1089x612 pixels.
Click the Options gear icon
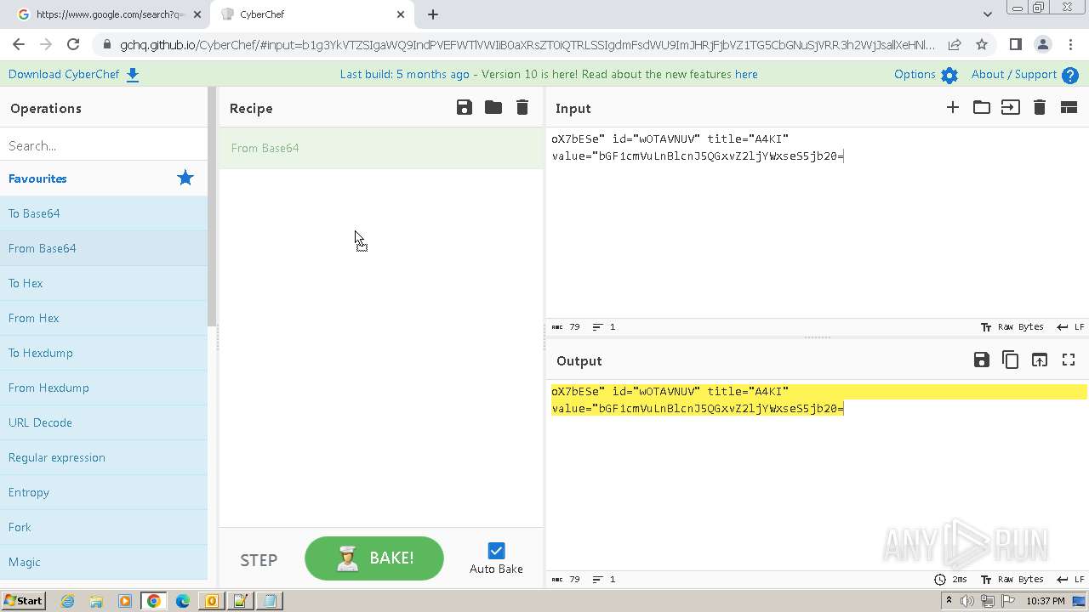(x=949, y=75)
